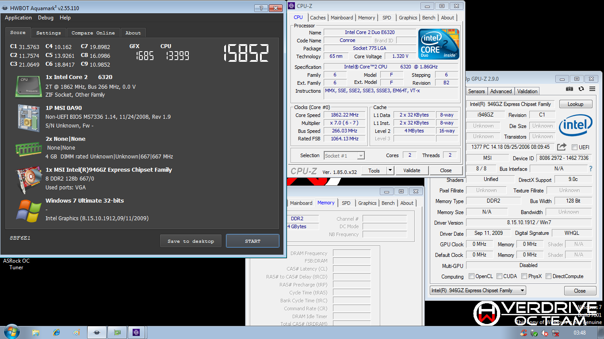Click the Device ID field in GPU-Z

pos(563,158)
